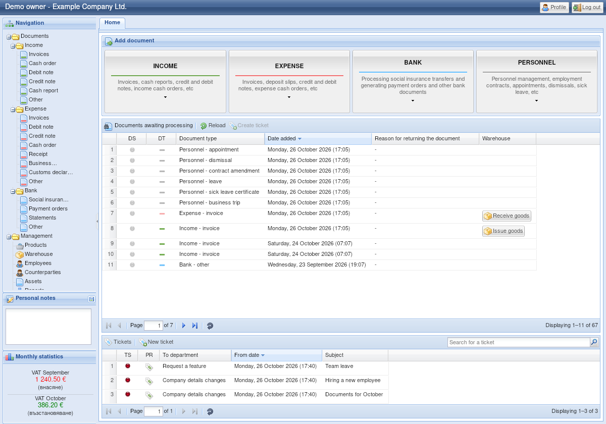Click the VAT September amount 1 240.50 €
606x424 pixels.
click(50, 380)
